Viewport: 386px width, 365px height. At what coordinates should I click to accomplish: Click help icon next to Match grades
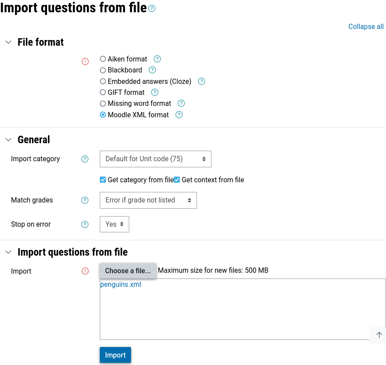[85, 200]
